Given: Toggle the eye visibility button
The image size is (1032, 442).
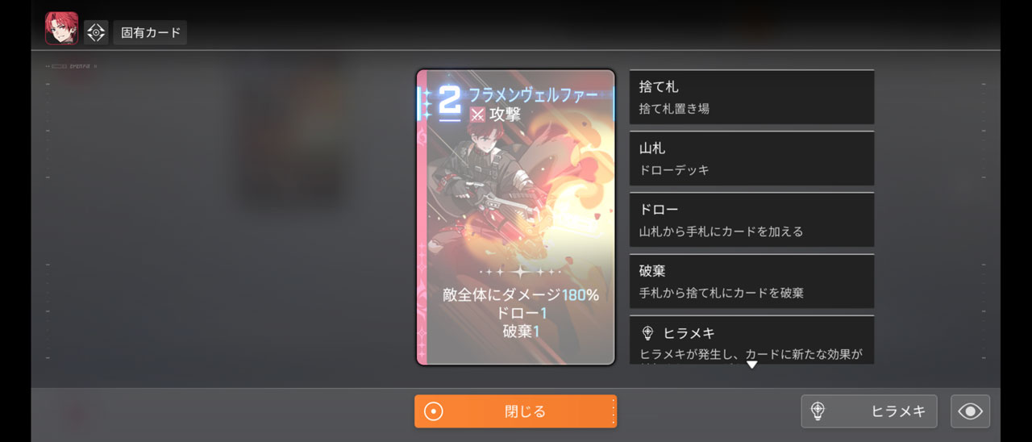Looking at the screenshot, I should 970,411.
